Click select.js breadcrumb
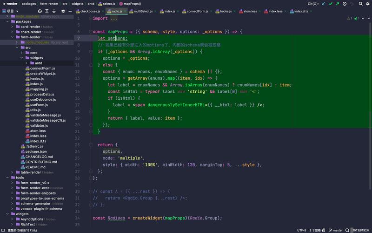Viewport: 372px width, 233px height. (107, 4)
